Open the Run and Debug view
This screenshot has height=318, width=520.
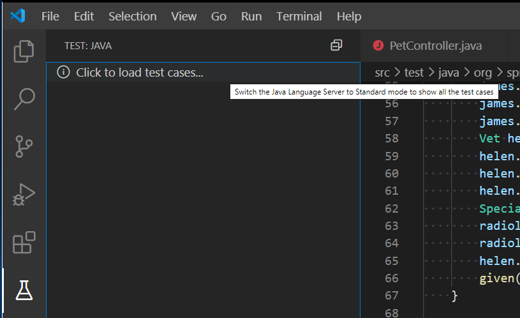24,195
